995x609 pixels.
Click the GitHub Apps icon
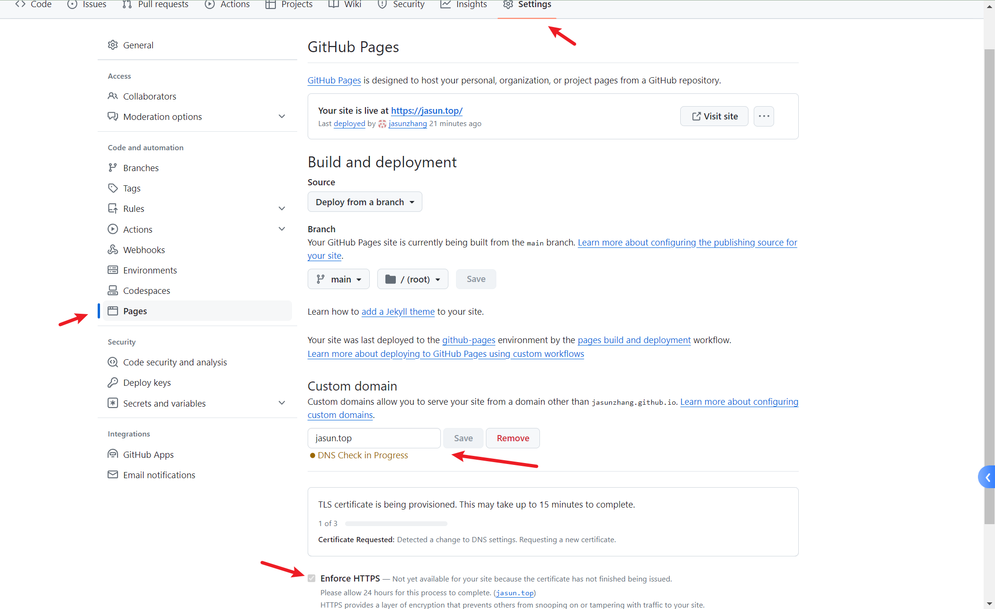112,454
